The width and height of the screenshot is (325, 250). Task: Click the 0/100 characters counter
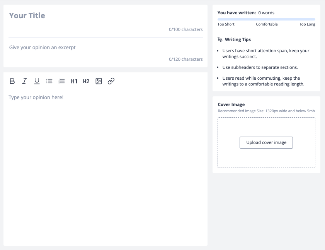[186, 29]
